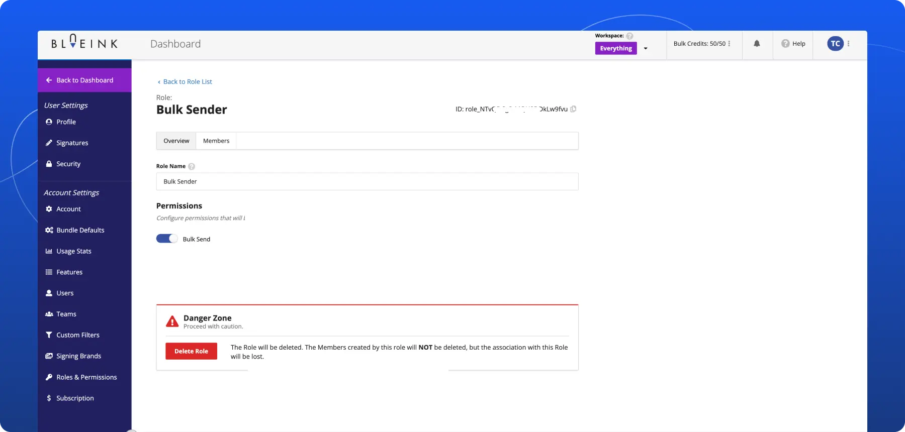The height and width of the screenshot is (432, 905).
Task: Follow the Back to Role List link
Action: coord(185,82)
